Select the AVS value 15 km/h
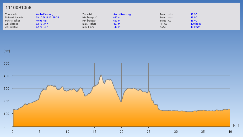 pos(196,27)
